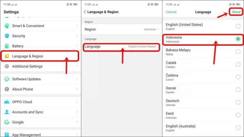This screenshot has width=244, height=137.
Task: Tap signal bars on Language screen status bar
Action: [177, 5]
